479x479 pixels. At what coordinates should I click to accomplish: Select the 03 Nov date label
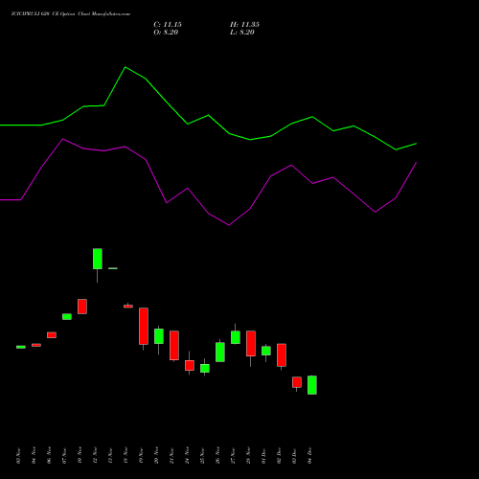click(18, 456)
